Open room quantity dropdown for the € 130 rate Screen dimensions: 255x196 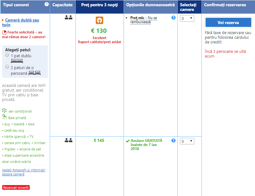(x=187, y=18)
